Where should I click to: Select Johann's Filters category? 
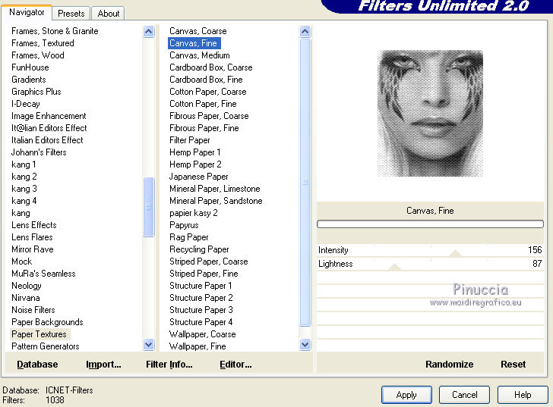pyautogui.click(x=39, y=152)
